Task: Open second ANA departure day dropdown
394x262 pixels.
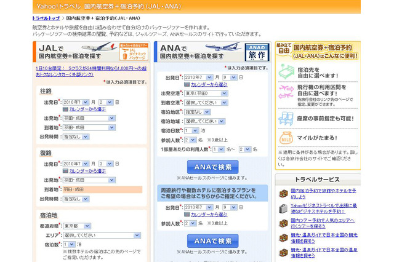Action: point(230,207)
